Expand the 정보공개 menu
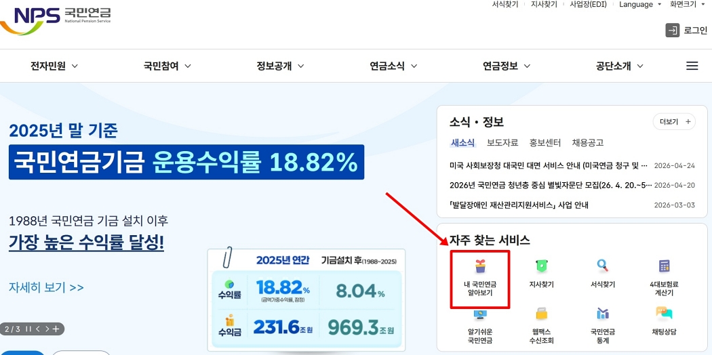 point(281,66)
